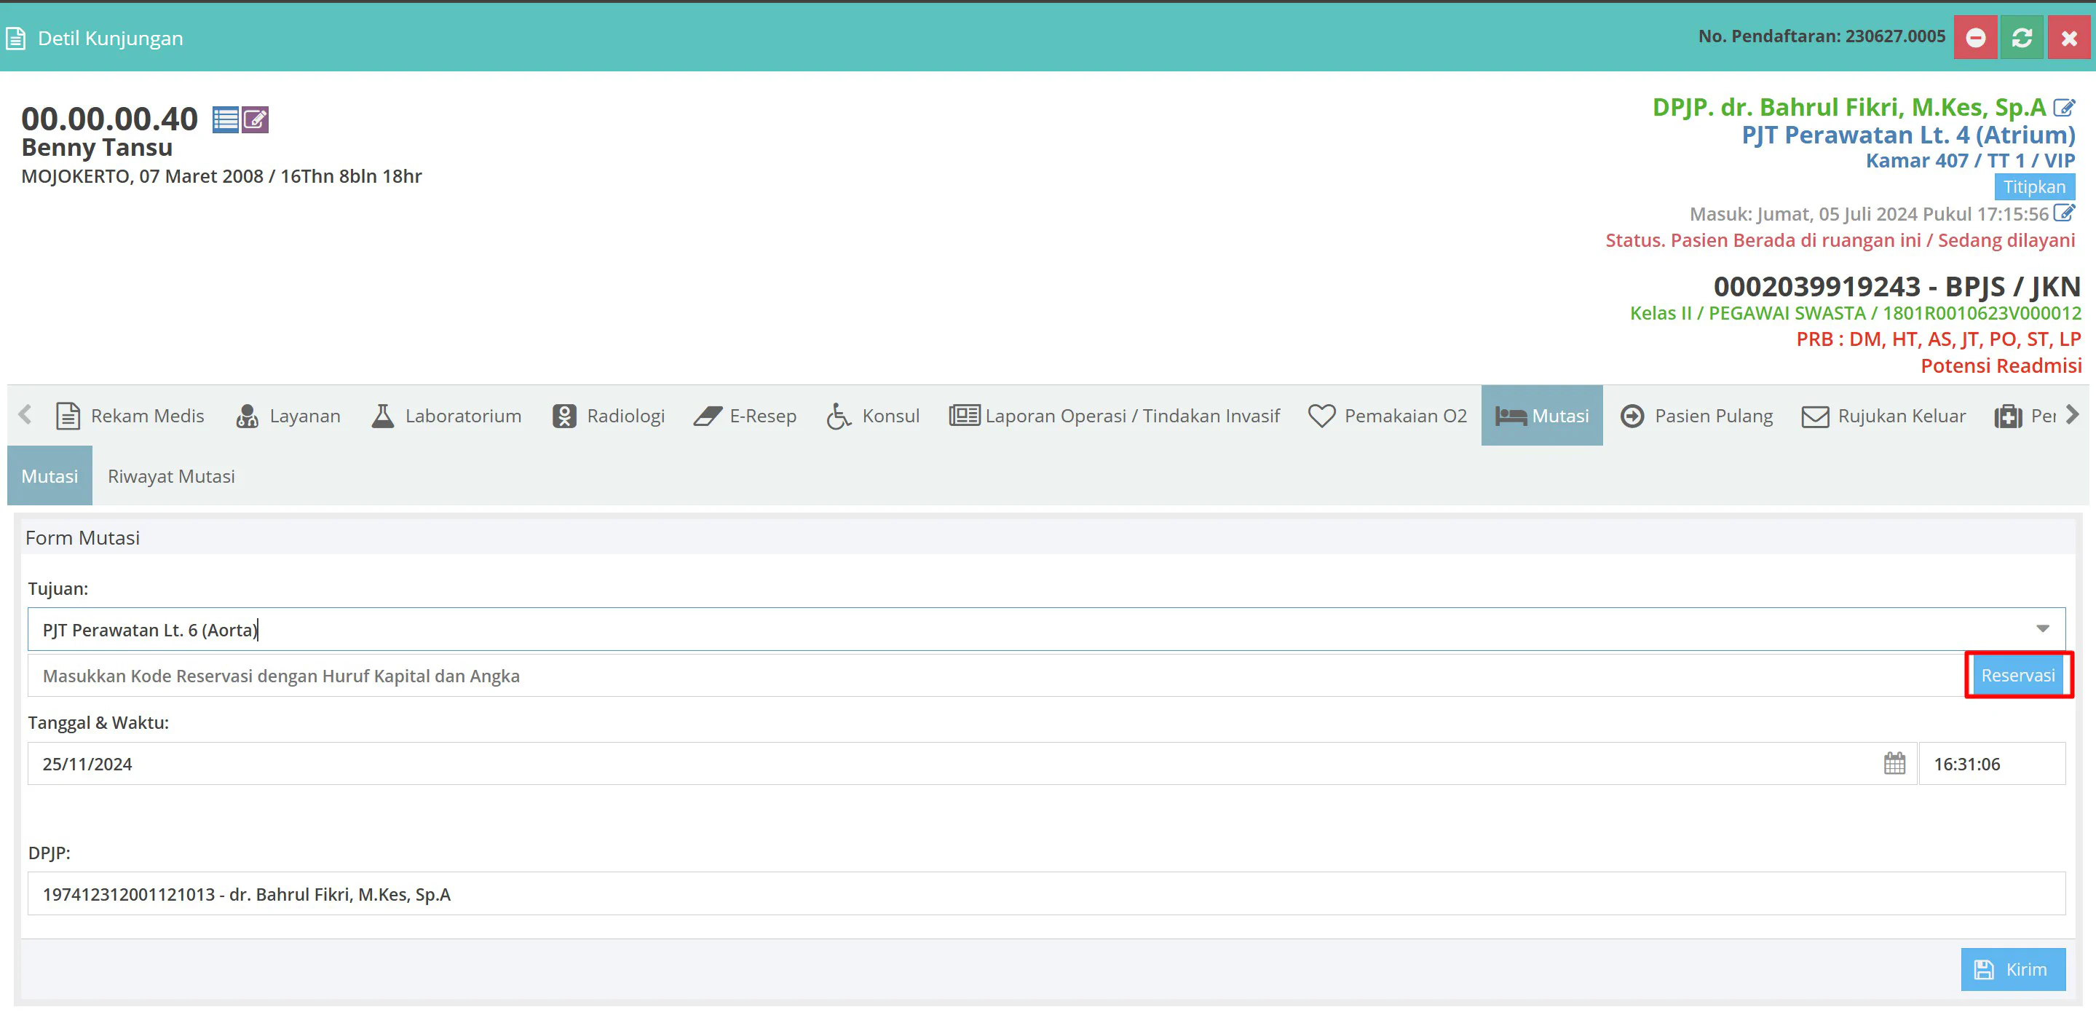2096x1015 pixels.
Task: Click the E-Resep eraser-shaped icon
Action: (x=708, y=416)
